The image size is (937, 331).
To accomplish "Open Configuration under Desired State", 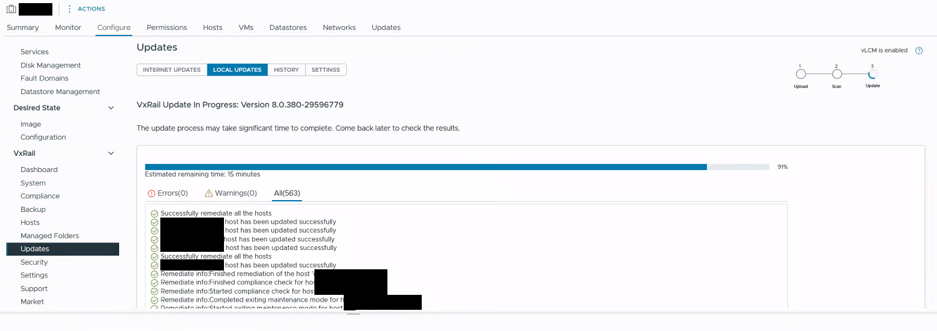I will point(43,137).
